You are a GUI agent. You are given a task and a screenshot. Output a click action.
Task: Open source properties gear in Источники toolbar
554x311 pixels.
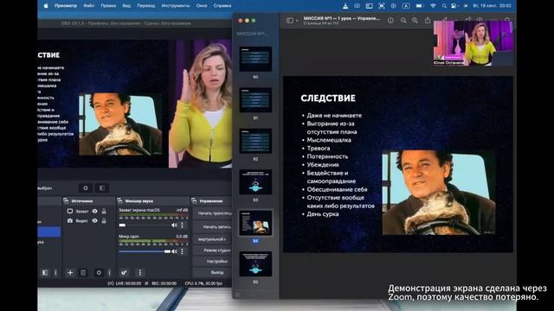[x=99, y=273]
